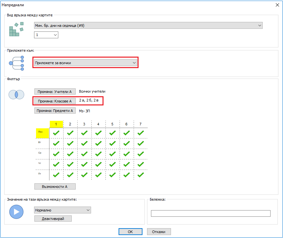Toggle Tuesday period 3 checkmark
The height and width of the screenshot is (238, 283).
coord(84,143)
